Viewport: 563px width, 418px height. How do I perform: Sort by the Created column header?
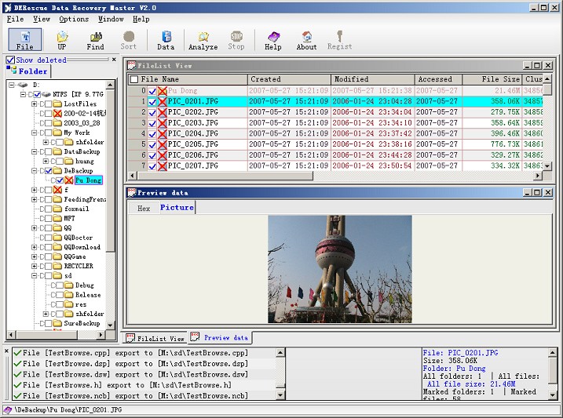coord(289,79)
